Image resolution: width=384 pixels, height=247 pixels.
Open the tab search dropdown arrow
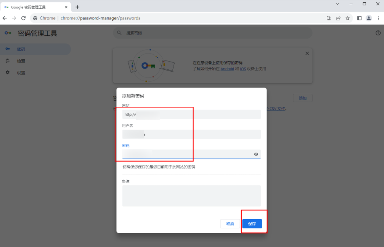tap(337, 4)
